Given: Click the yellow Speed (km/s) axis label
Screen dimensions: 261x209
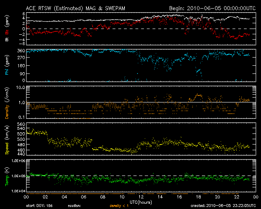Looking at the screenshot, I should click(7, 139).
